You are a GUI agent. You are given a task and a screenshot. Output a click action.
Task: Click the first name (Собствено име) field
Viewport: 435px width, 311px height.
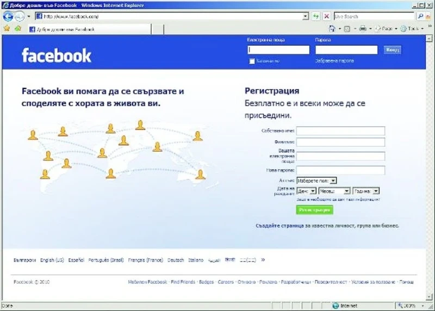340,130
